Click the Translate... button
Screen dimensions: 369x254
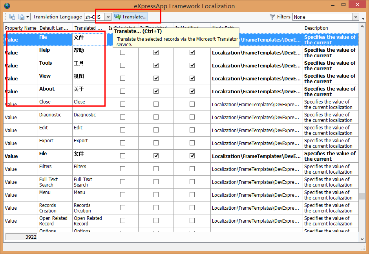[x=130, y=17]
